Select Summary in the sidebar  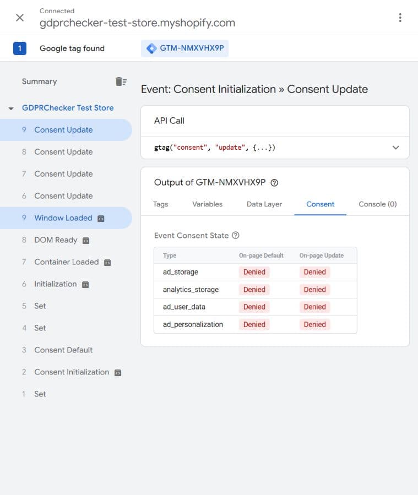[40, 81]
